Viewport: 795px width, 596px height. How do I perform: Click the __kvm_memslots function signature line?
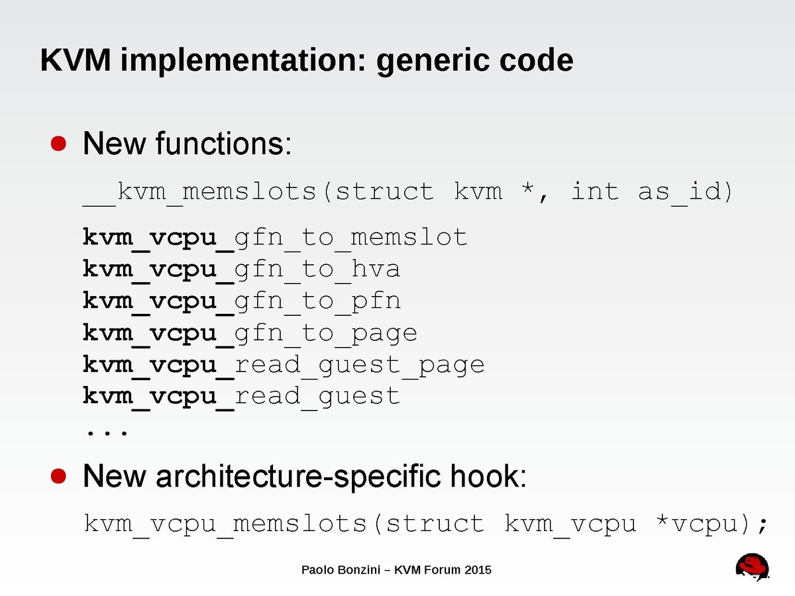408,192
